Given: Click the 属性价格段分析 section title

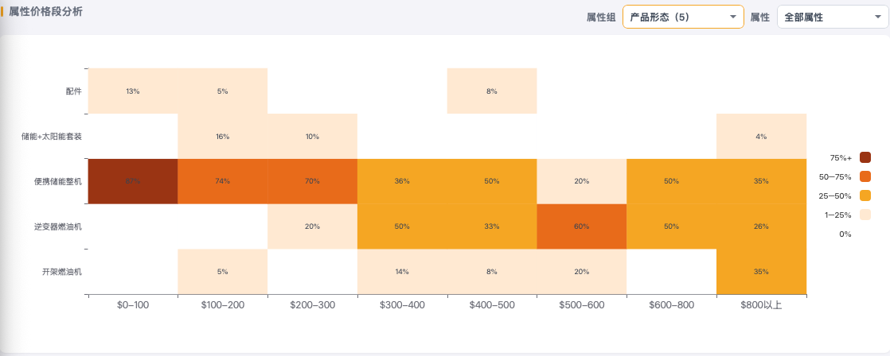Looking at the screenshot, I should point(46,11).
